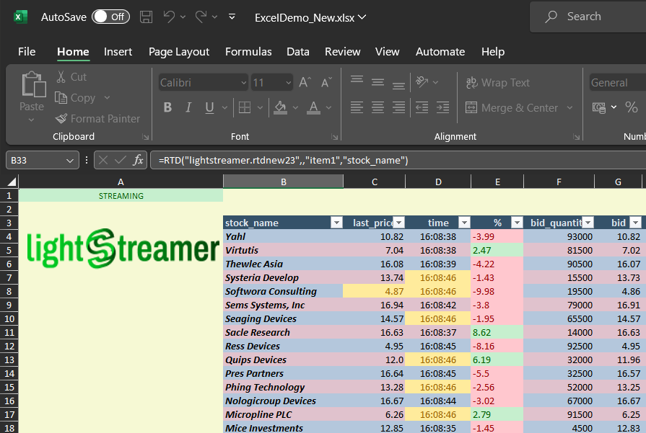The image size is (646, 433).
Task: Open the File menu
Action: click(x=27, y=52)
